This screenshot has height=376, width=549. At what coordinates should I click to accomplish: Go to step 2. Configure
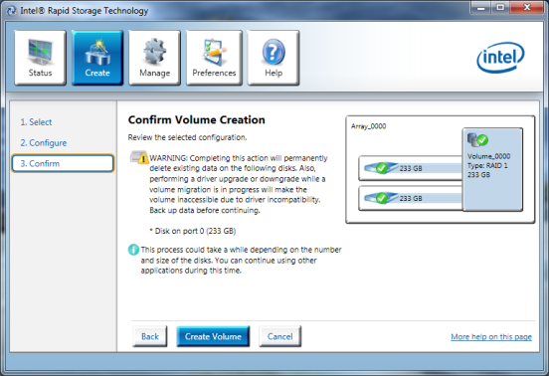click(44, 143)
